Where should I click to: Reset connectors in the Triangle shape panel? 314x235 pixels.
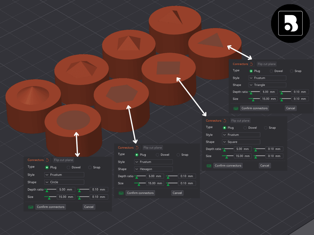click(x=251, y=64)
